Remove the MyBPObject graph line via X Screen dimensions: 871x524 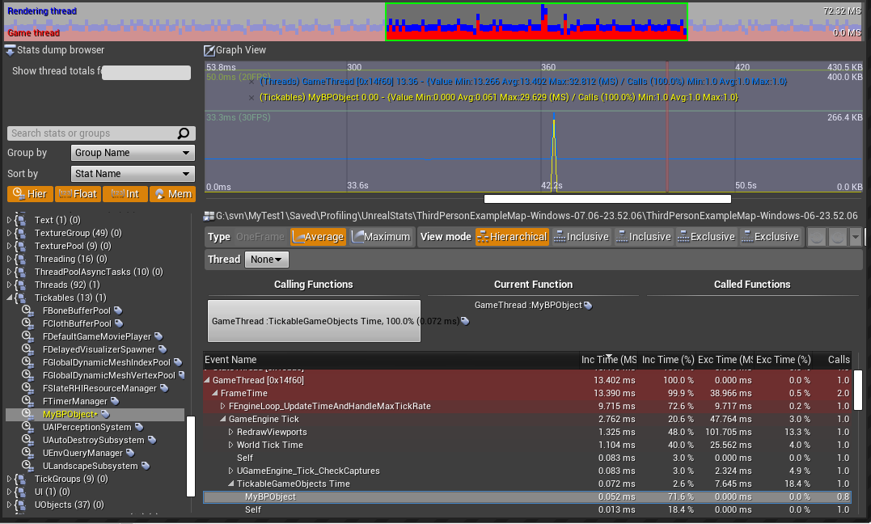[x=252, y=98]
